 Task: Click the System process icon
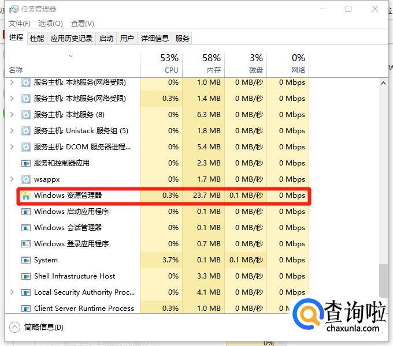(26, 260)
